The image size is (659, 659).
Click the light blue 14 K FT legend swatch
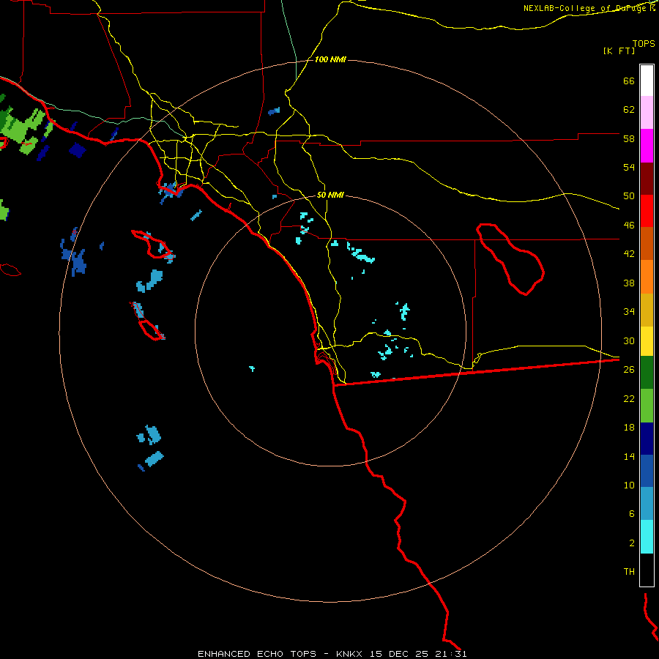point(647,504)
